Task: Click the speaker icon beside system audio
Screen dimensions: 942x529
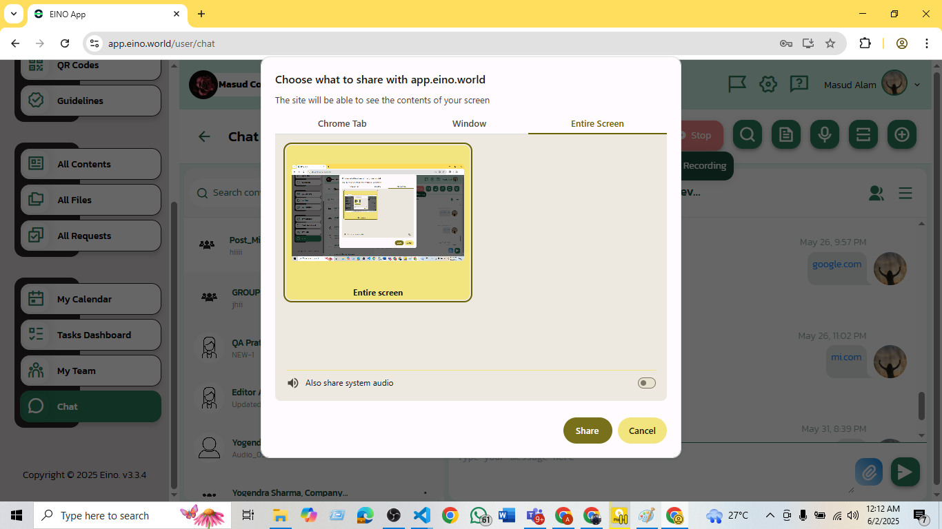Action: coord(293,383)
